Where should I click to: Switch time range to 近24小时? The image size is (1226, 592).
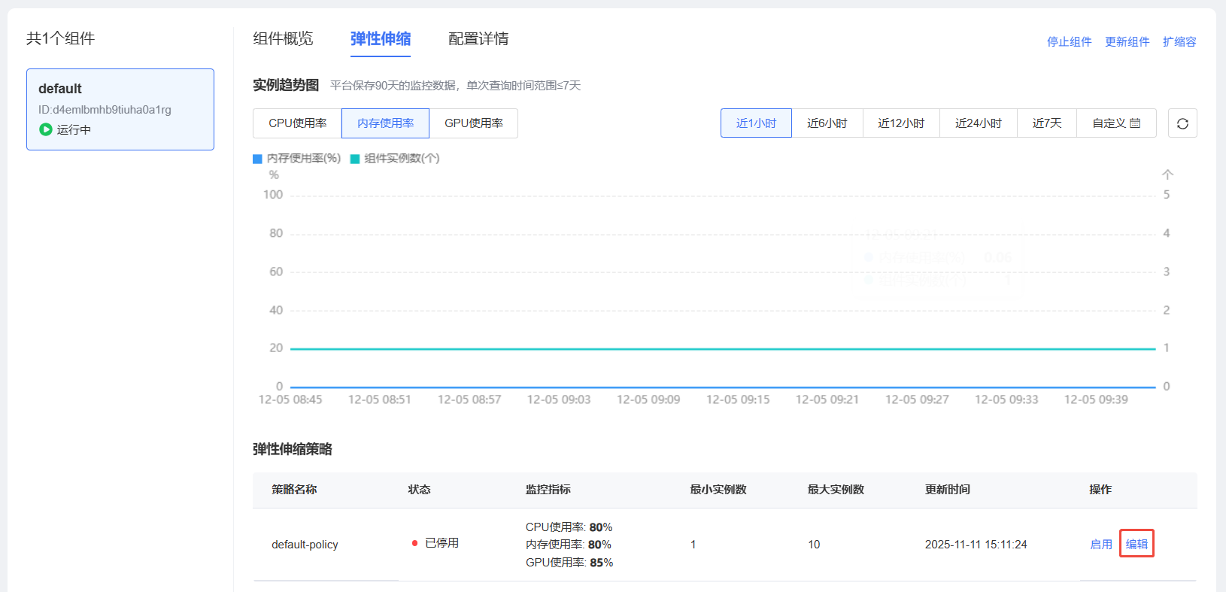click(978, 123)
